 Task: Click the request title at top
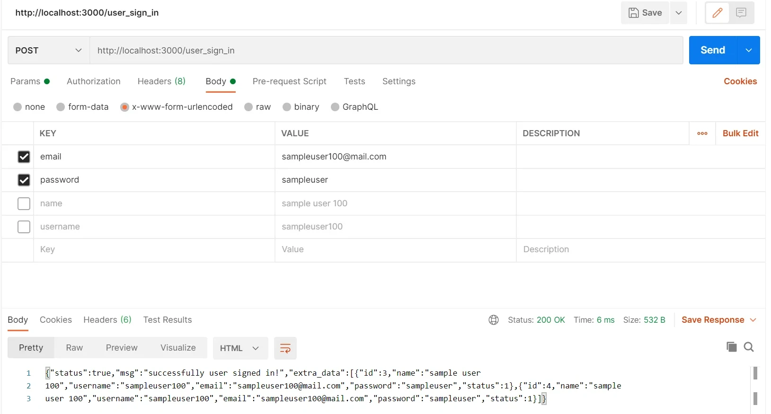point(87,13)
